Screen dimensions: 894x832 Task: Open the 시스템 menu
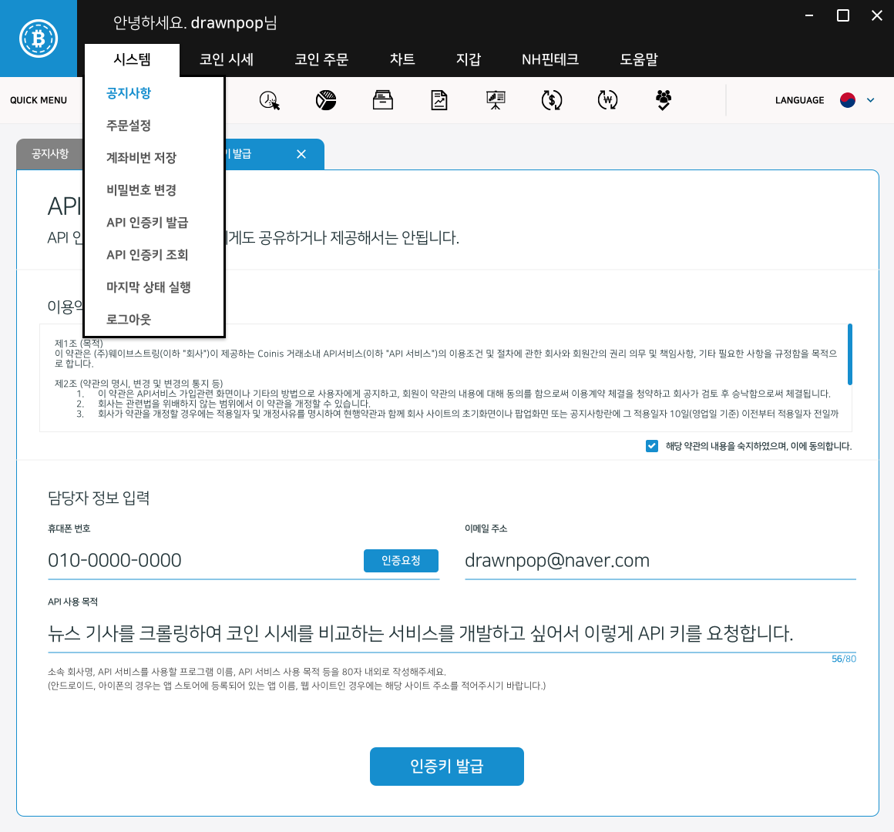click(133, 59)
